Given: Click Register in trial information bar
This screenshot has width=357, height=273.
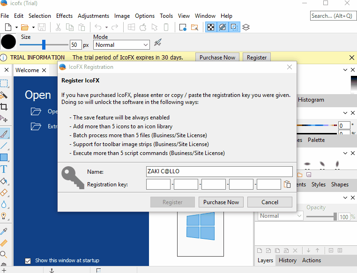Looking at the screenshot, I should tap(257, 58).
